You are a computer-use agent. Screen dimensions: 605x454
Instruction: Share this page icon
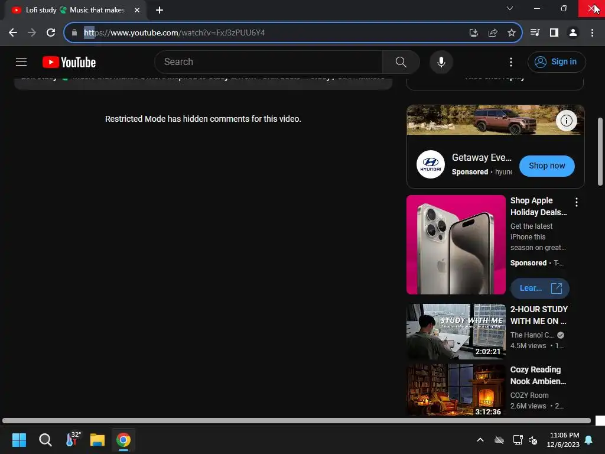[x=493, y=33]
